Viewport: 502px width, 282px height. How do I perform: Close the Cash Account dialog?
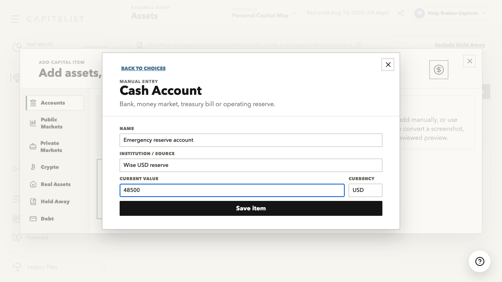[x=388, y=65]
